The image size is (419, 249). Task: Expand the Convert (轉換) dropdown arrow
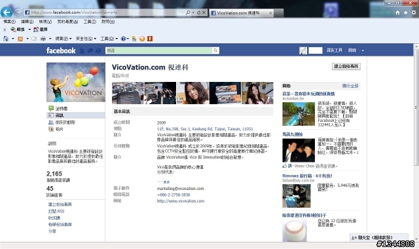coord(29,29)
